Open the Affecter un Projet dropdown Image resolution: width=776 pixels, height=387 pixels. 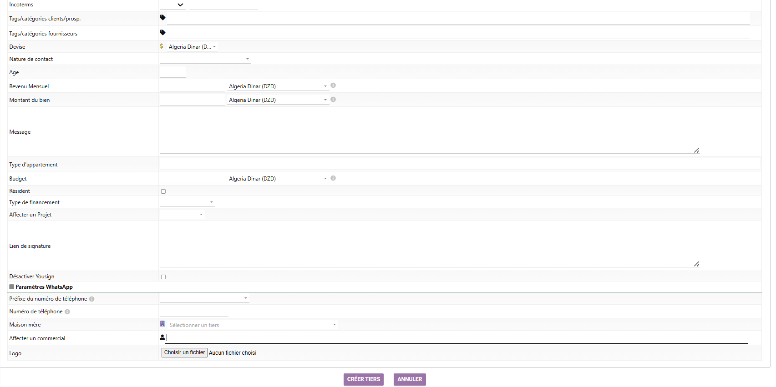coord(182,215)
